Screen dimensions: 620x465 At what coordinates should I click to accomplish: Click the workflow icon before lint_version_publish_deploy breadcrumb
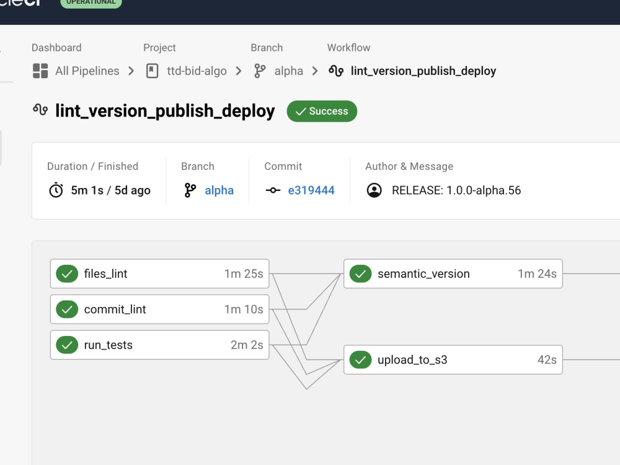pos(336,71)
